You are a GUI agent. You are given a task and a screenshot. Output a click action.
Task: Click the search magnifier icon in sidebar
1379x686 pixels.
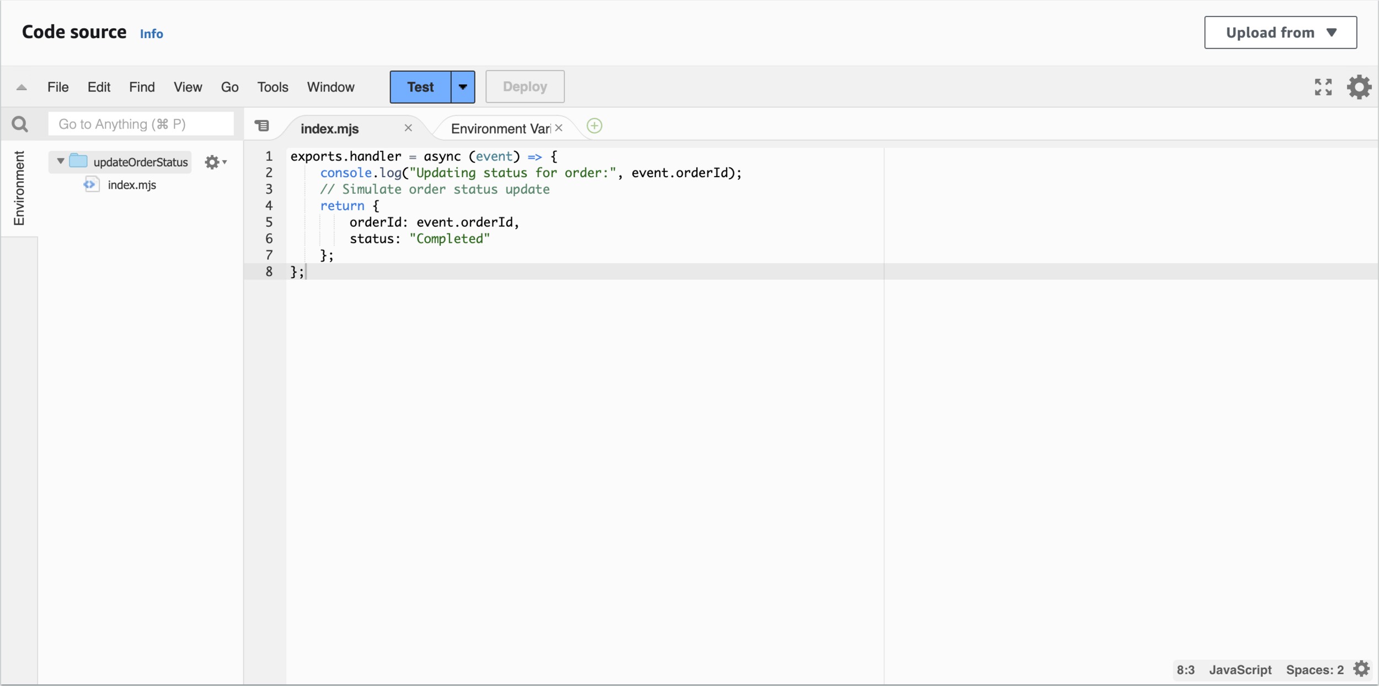point(20,124)
